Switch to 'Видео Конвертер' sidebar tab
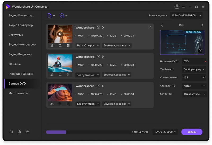This screenshot has width=212, height=145. pos(21,15)
